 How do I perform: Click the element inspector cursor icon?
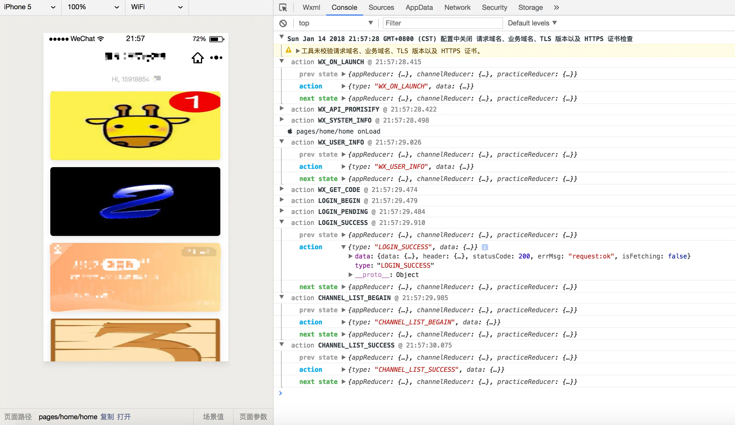283,8
